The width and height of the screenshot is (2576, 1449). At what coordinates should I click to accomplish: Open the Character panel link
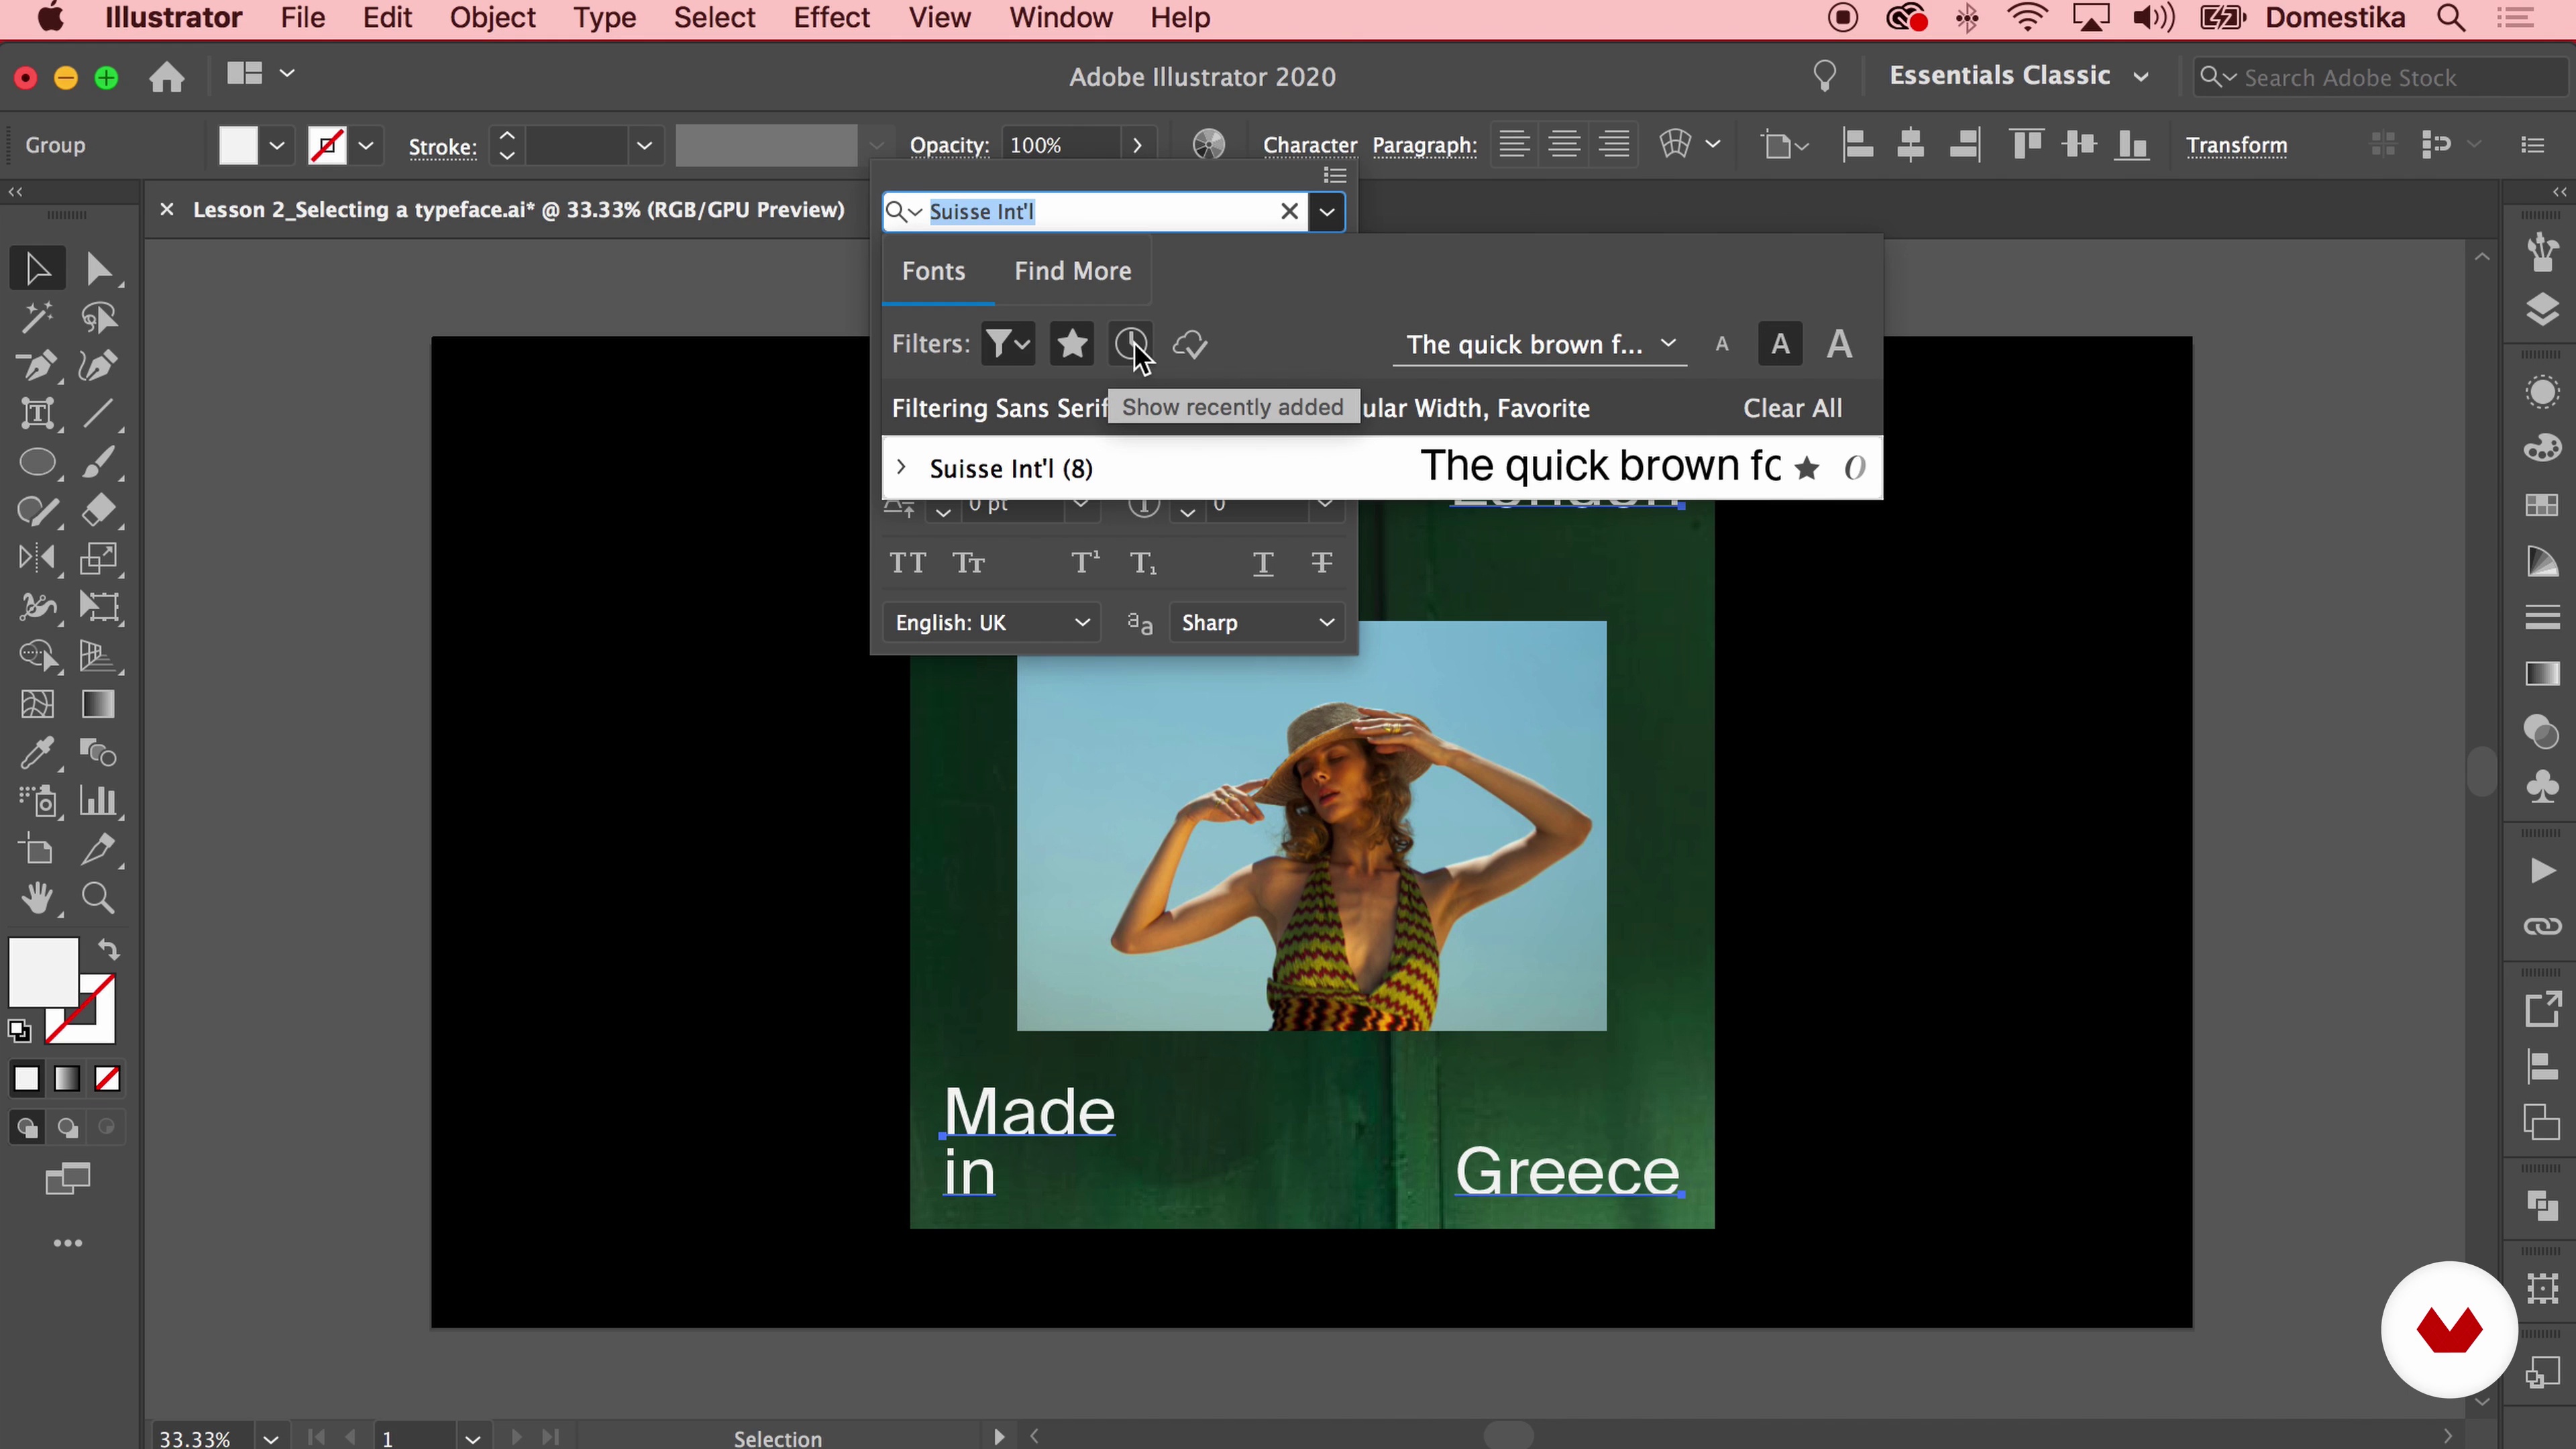1309,146
